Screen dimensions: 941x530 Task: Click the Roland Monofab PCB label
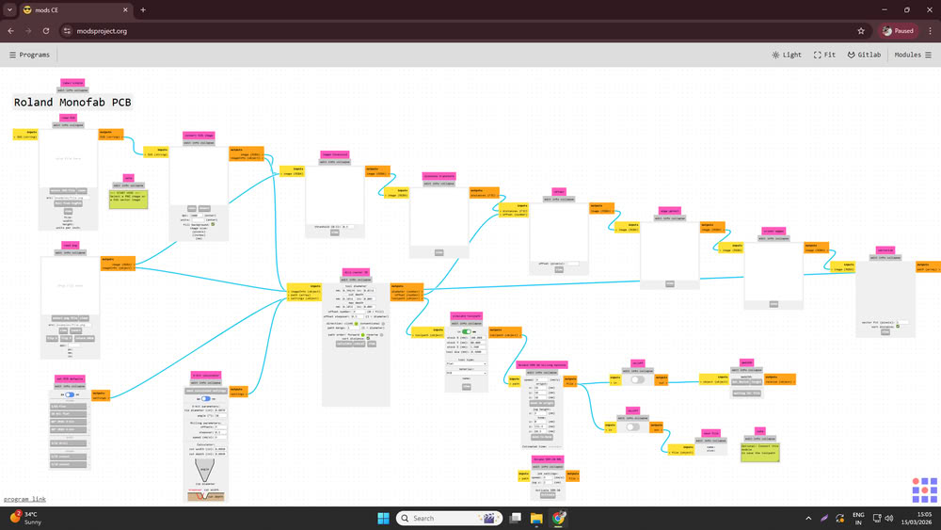(x=72, y=102)
